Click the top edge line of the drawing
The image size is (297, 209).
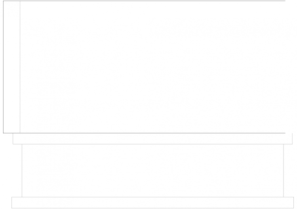pyautogui.click(x=144, y=1)
